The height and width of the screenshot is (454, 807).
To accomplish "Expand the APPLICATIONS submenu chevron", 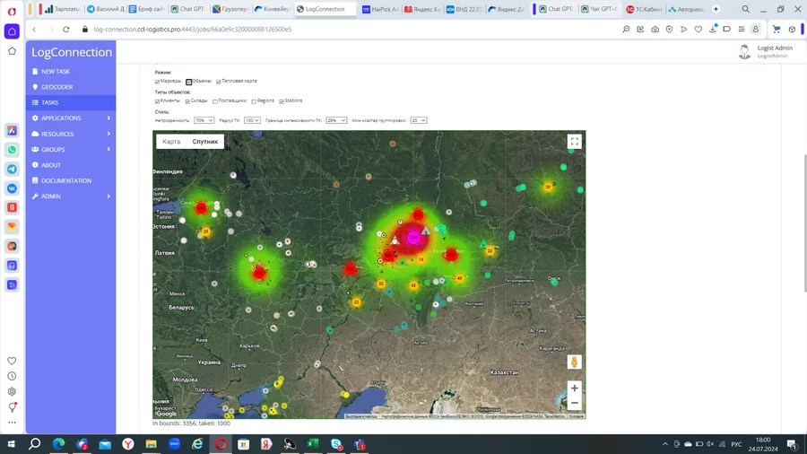I will click(x=108, y=118).
